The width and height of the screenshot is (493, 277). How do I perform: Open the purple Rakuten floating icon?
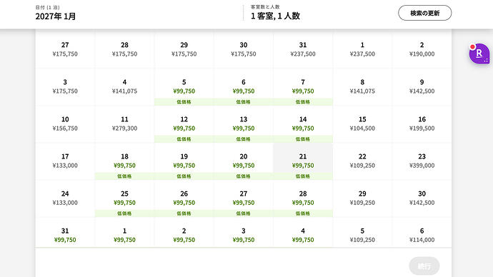pos(479,54)
